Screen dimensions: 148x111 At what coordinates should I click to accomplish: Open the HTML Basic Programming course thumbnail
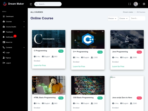click(x=49, y=85)
